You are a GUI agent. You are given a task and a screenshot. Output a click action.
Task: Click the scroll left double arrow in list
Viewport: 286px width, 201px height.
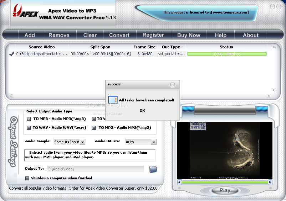point(11,96)
